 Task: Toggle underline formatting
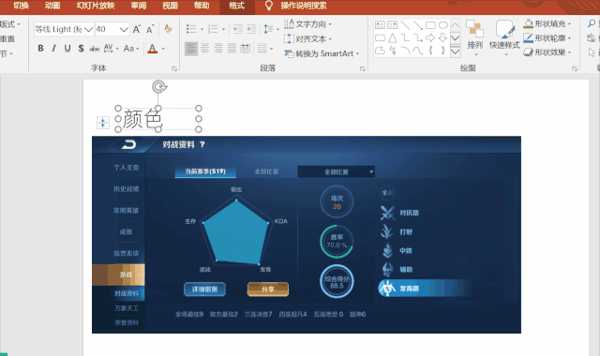point(67,49)
